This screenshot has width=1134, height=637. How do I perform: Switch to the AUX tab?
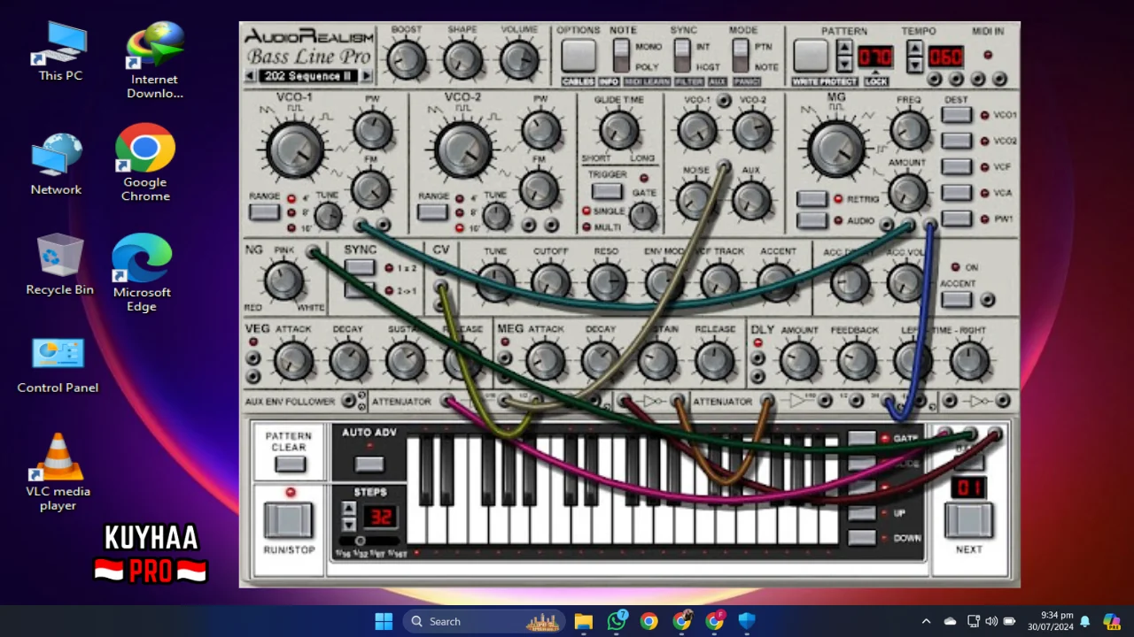(x=717, y=82)
